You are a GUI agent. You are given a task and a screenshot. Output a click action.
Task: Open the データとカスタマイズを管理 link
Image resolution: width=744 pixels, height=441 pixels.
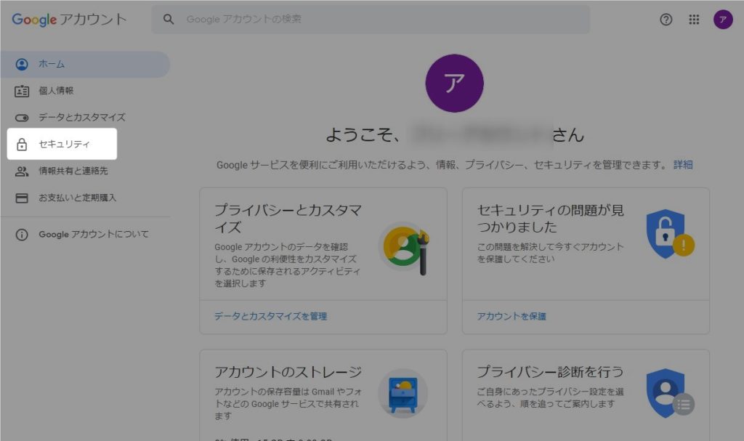click(270, 317)
